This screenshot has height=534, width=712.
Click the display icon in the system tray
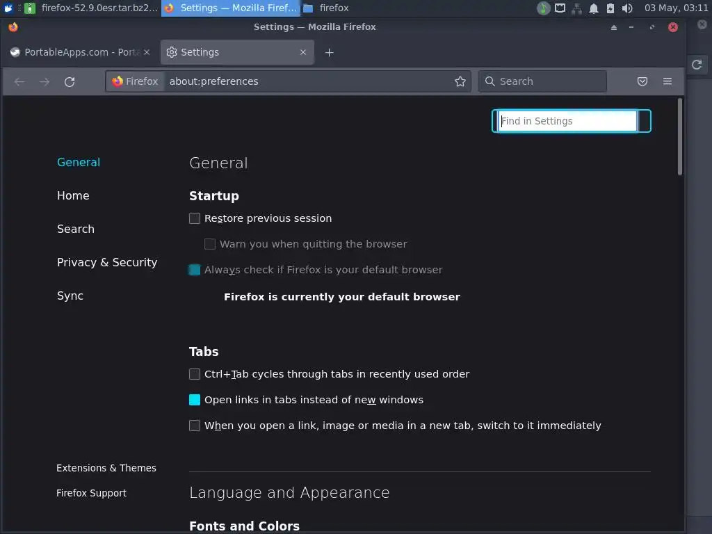[x=560, y=8]
